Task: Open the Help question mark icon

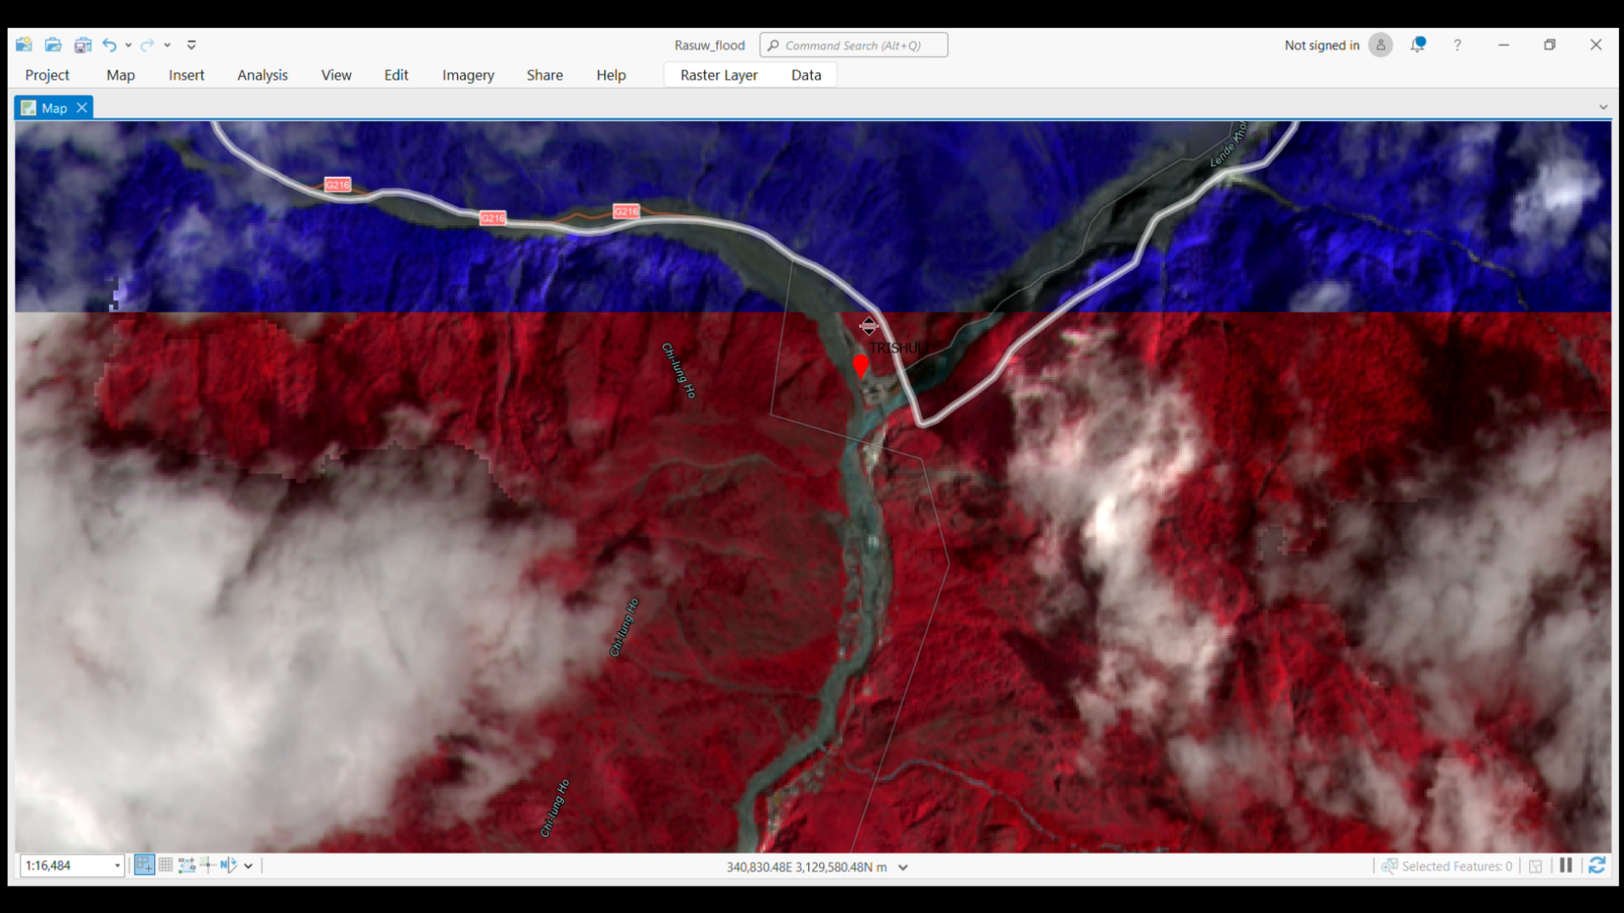Action: coord(1457,45)
